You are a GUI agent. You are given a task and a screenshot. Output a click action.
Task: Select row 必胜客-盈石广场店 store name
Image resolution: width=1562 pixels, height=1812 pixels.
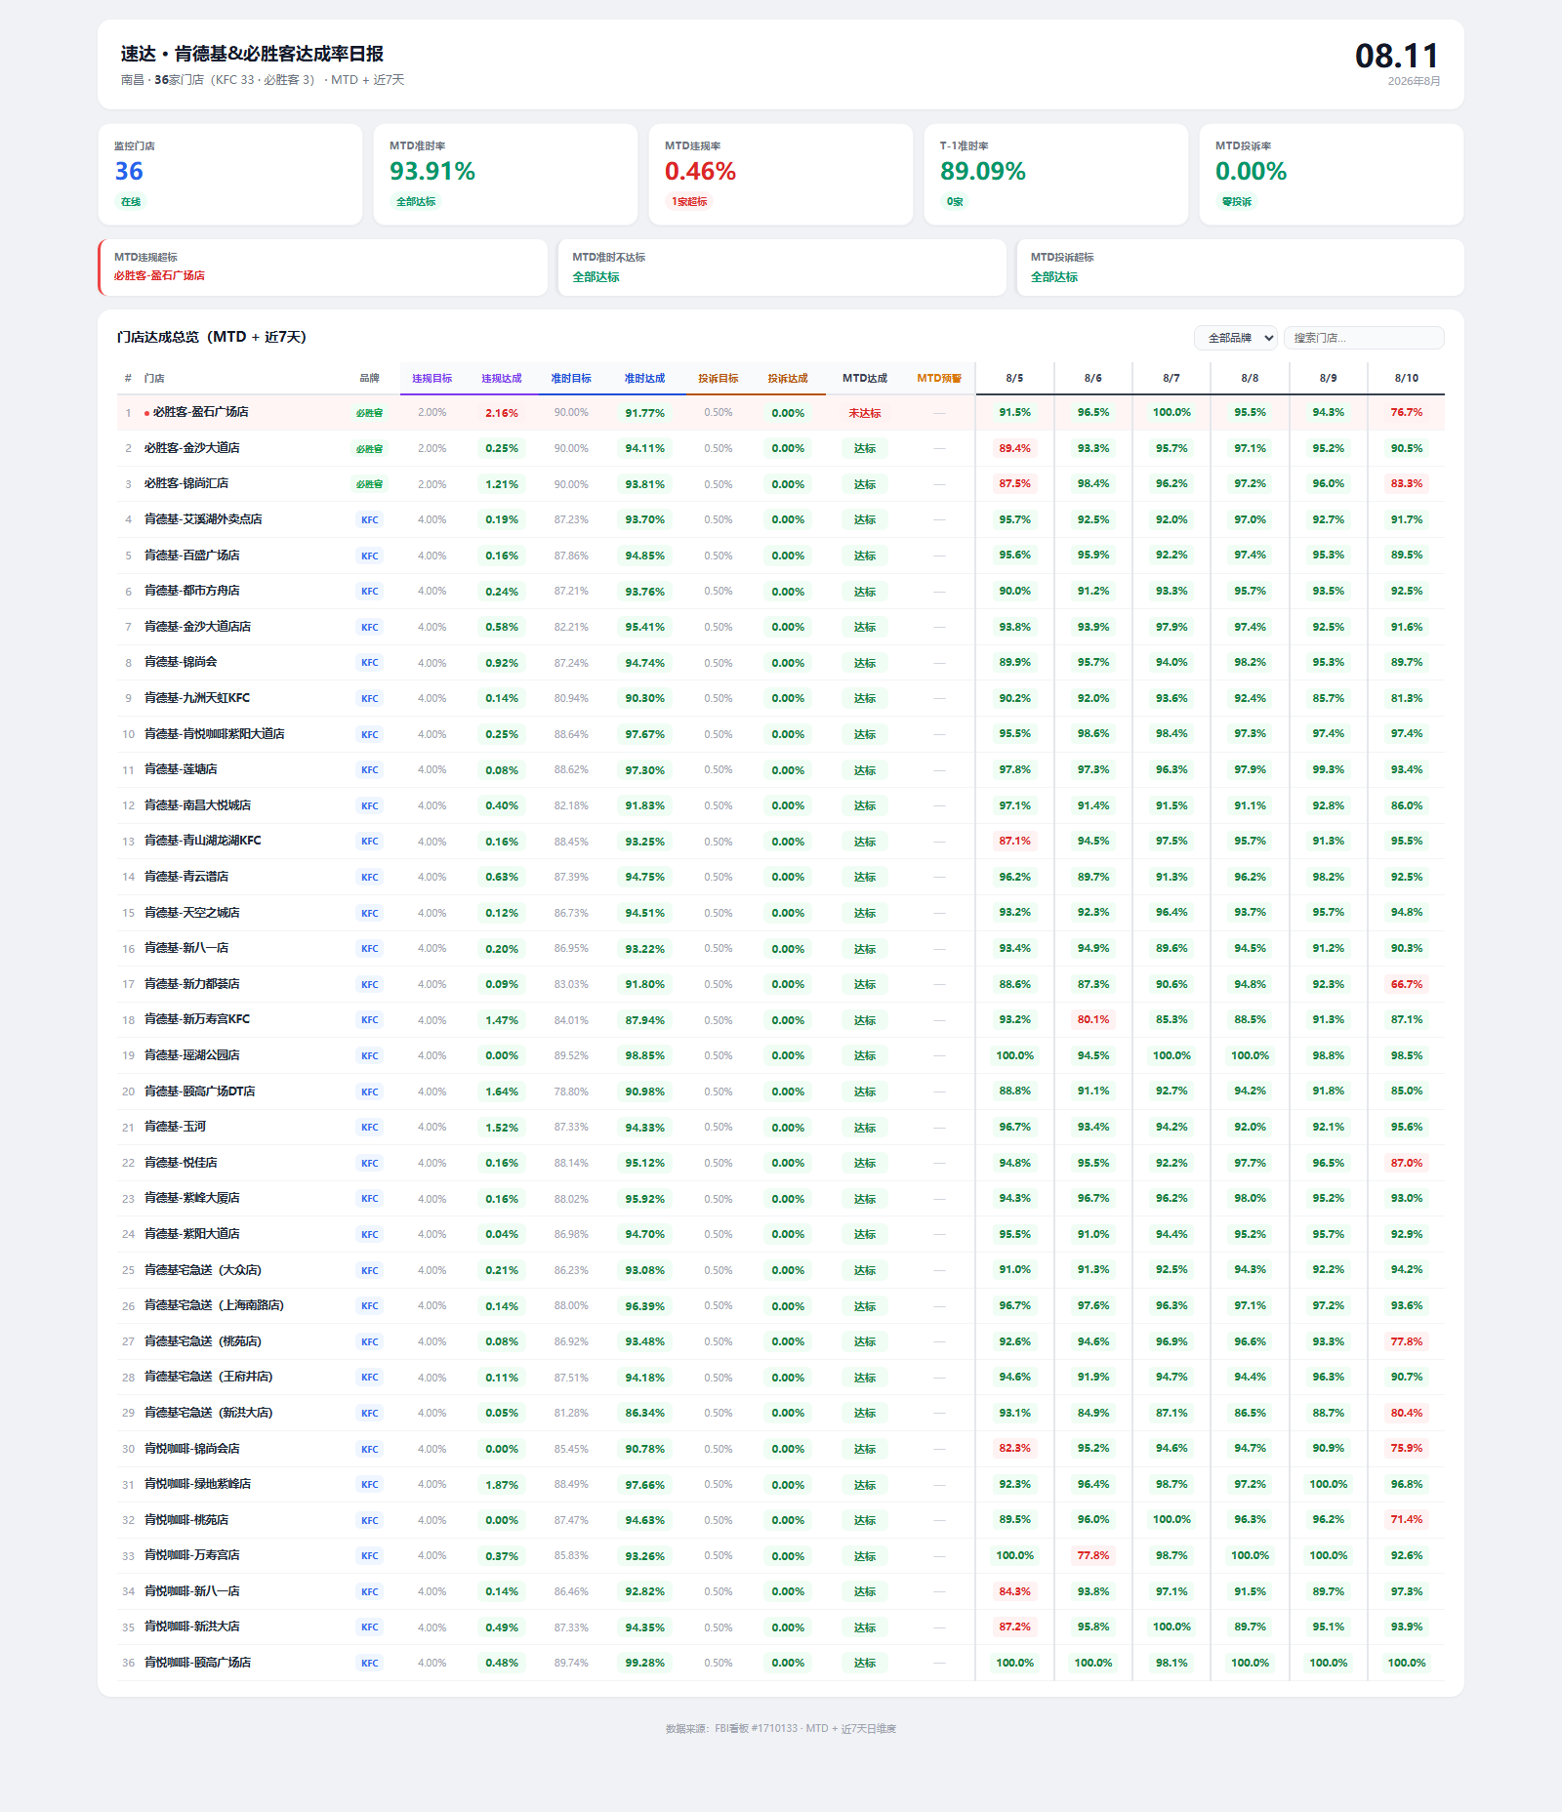200,413
